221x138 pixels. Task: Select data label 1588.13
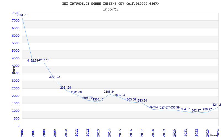[98, 100]
